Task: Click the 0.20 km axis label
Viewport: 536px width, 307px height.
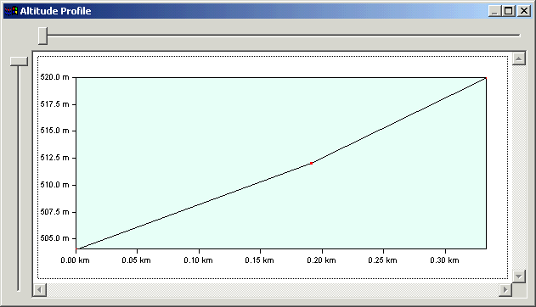Action: [x=321, y=260]
